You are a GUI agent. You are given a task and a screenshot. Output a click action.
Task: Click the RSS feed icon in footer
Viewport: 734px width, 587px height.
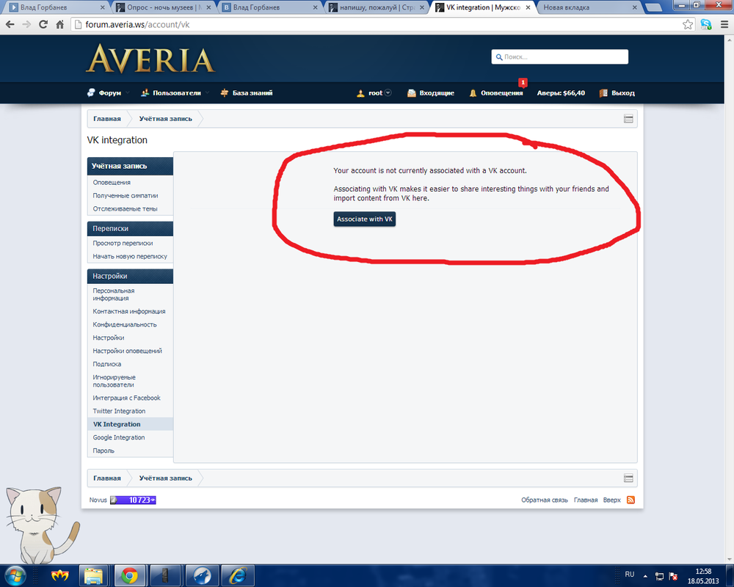point(630,500)
